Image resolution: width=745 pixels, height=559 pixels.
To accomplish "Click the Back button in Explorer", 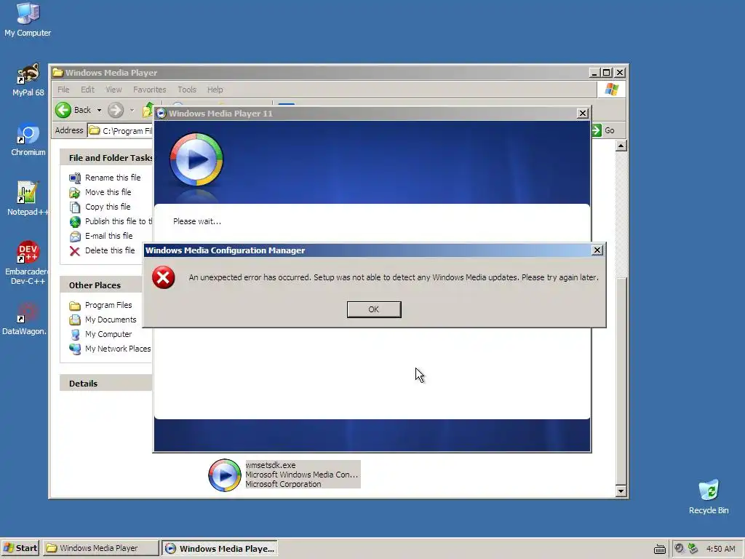I will 73,110.
